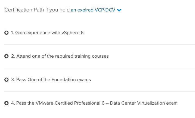Toggle the plus icon for step 4 VMware exam
The width and height of the screenshot is (195, 118).
(x=7, y=103)
